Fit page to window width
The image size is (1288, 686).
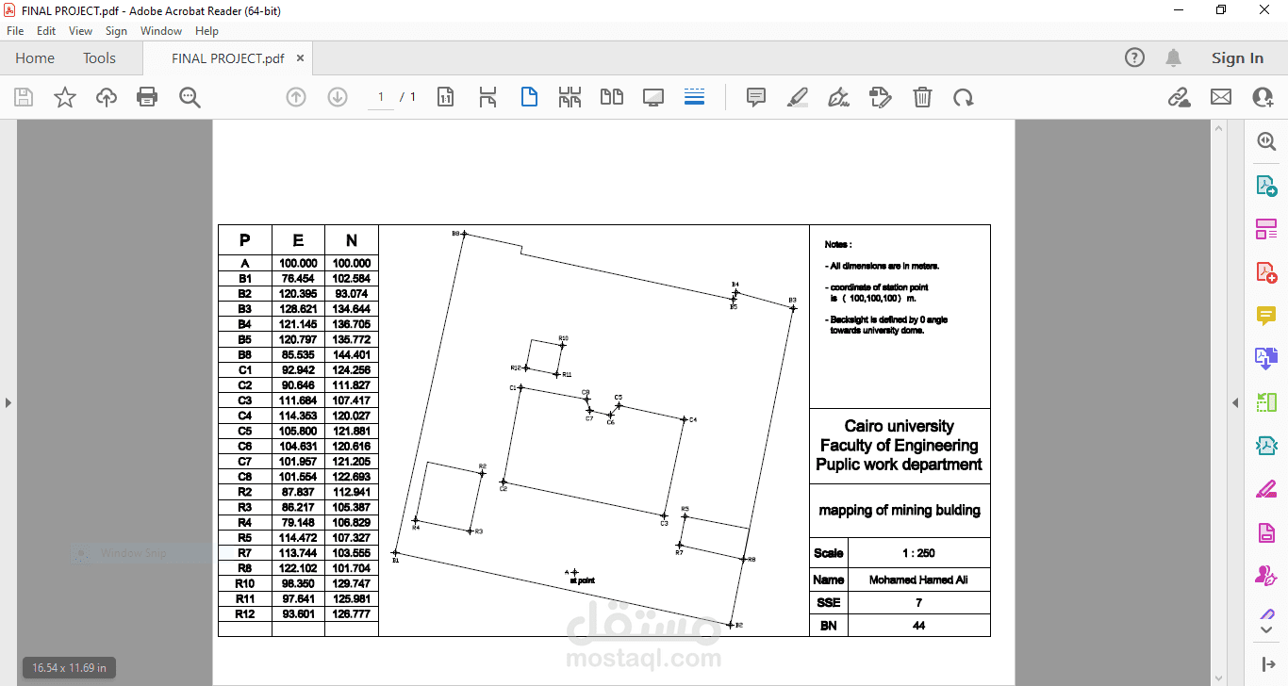(x=487, y=97)
